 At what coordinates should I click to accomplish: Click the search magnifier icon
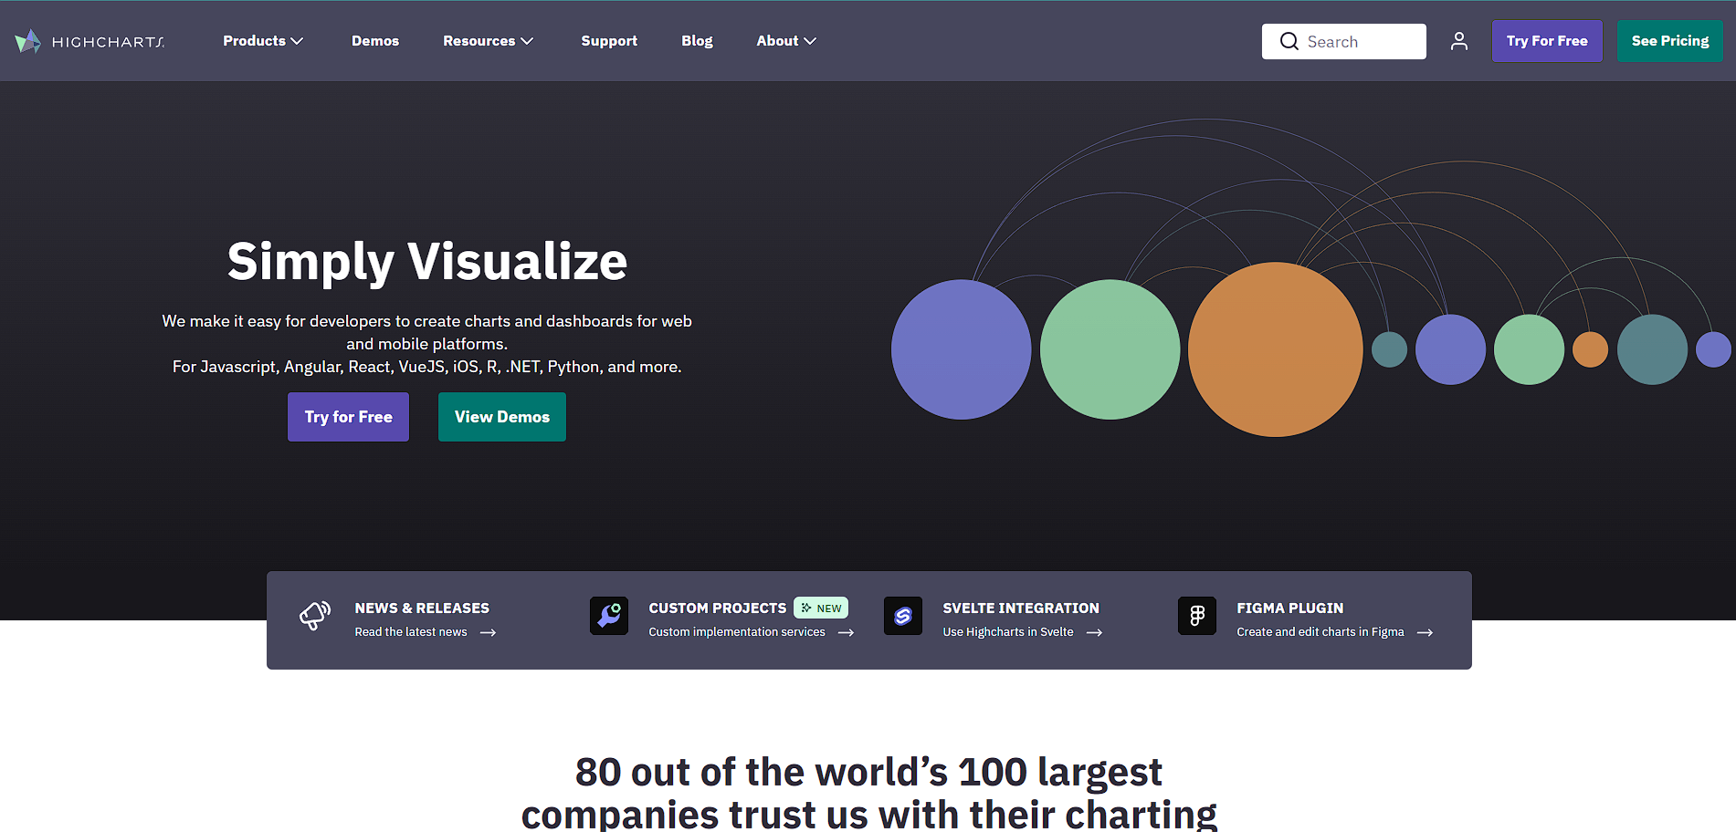point(1289,41)
